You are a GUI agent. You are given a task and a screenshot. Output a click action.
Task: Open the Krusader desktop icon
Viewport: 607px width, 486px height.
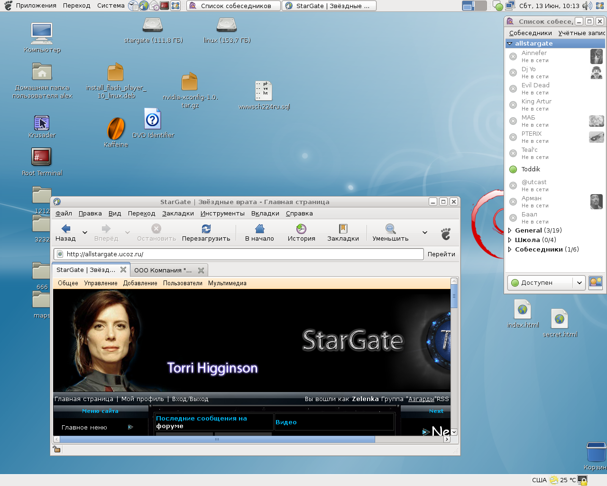pyautogui.click(x=42, y=123)
